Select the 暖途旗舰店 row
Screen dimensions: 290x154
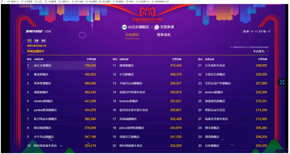coord(62,74)
